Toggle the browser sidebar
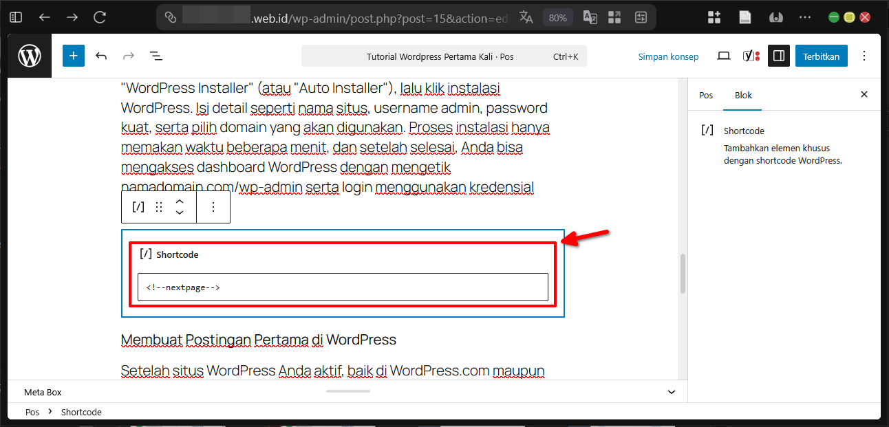Image resolution: width=889 pixels, height=427 pixels. tap(15, 17)
